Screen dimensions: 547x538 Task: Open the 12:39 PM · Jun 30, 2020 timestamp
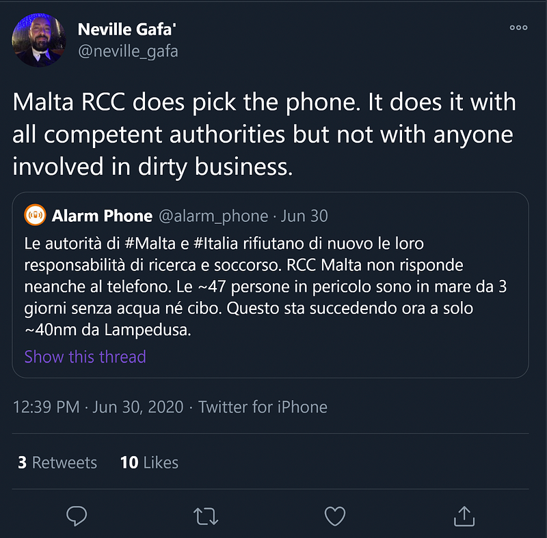coord(98,408)
